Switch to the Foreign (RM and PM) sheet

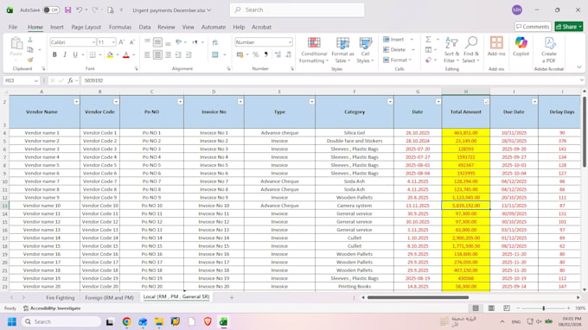(109, 297)
